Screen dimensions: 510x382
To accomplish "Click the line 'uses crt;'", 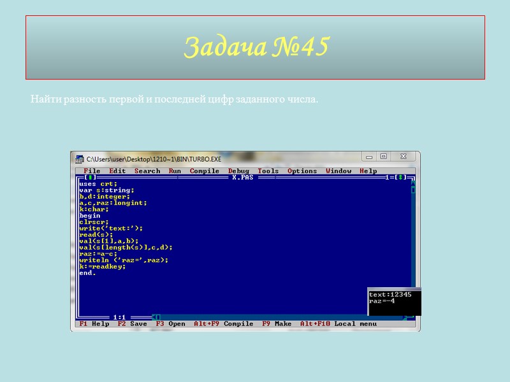I will 98,184.
